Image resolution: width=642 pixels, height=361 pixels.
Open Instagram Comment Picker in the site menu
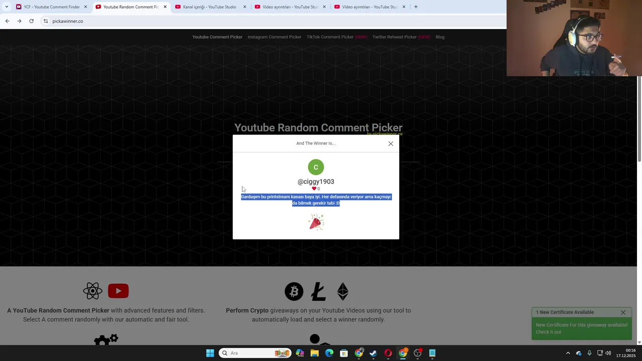[x=274, y=37]
